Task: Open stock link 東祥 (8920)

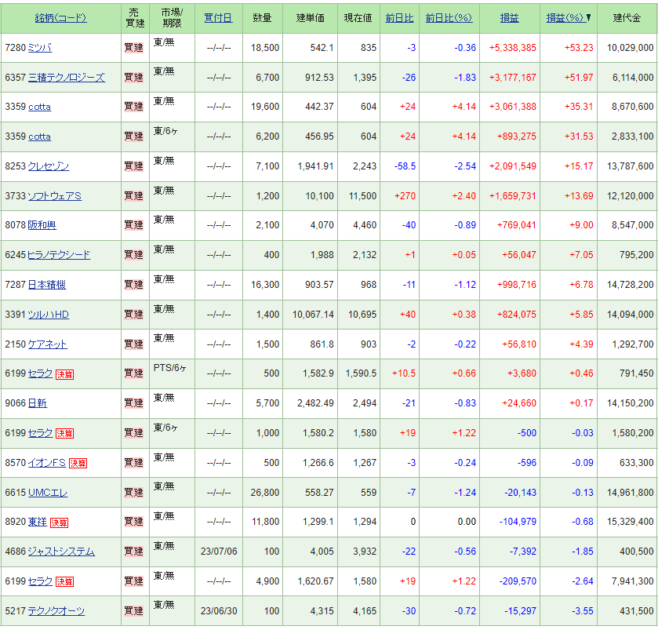Action: (38, 522)
